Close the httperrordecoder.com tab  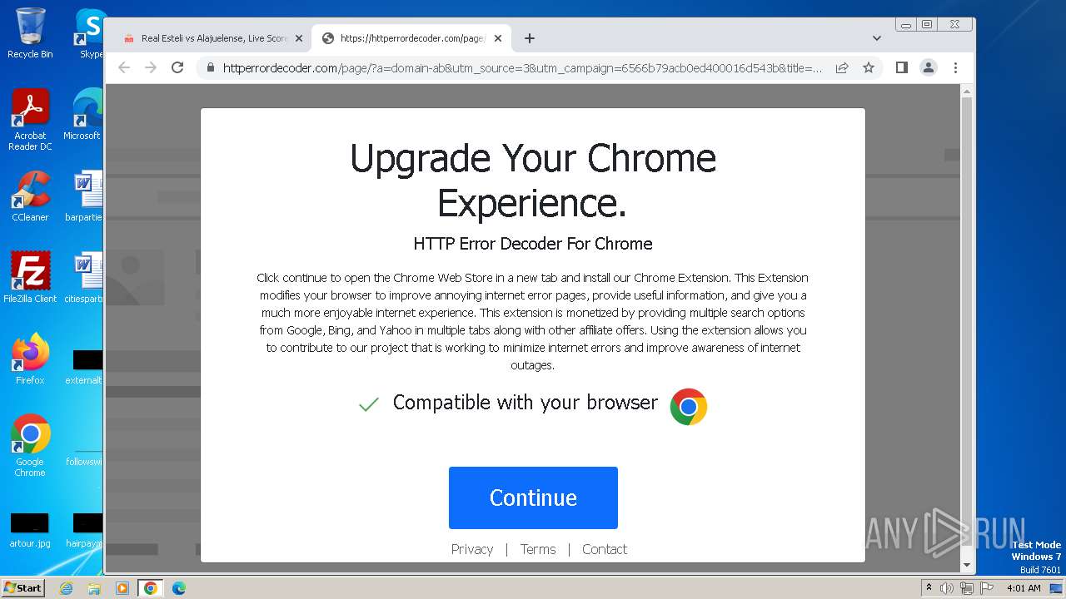(498, 38)
